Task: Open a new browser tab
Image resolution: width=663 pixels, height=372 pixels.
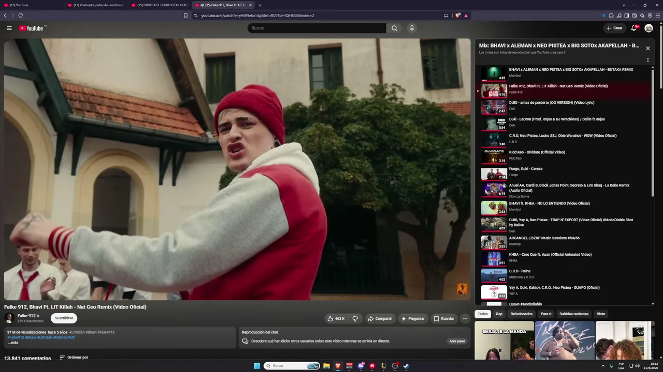Action: [260, 5]
